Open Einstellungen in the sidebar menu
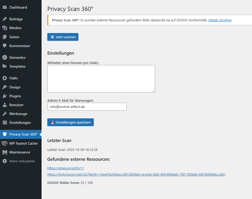The image size is (252, 199). [20, 123]
